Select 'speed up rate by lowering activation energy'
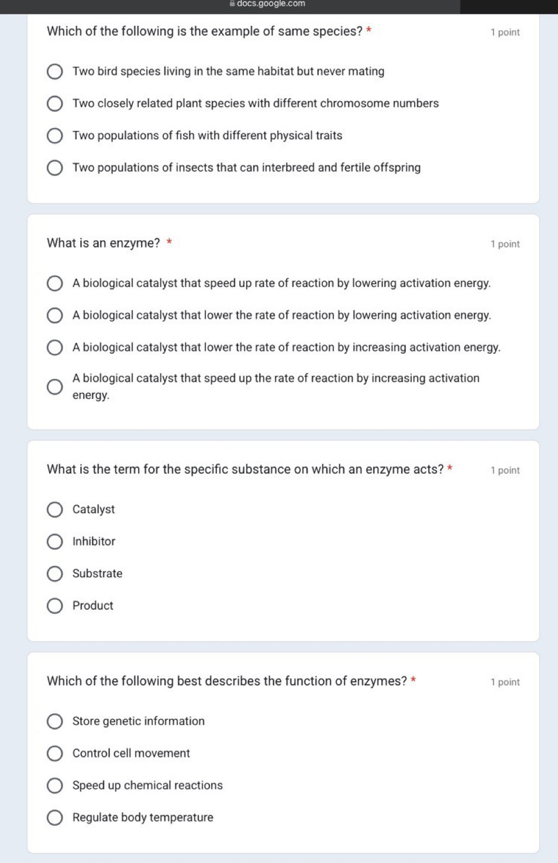The height and width of the screenshot is (863, 558). click(54, 284)
